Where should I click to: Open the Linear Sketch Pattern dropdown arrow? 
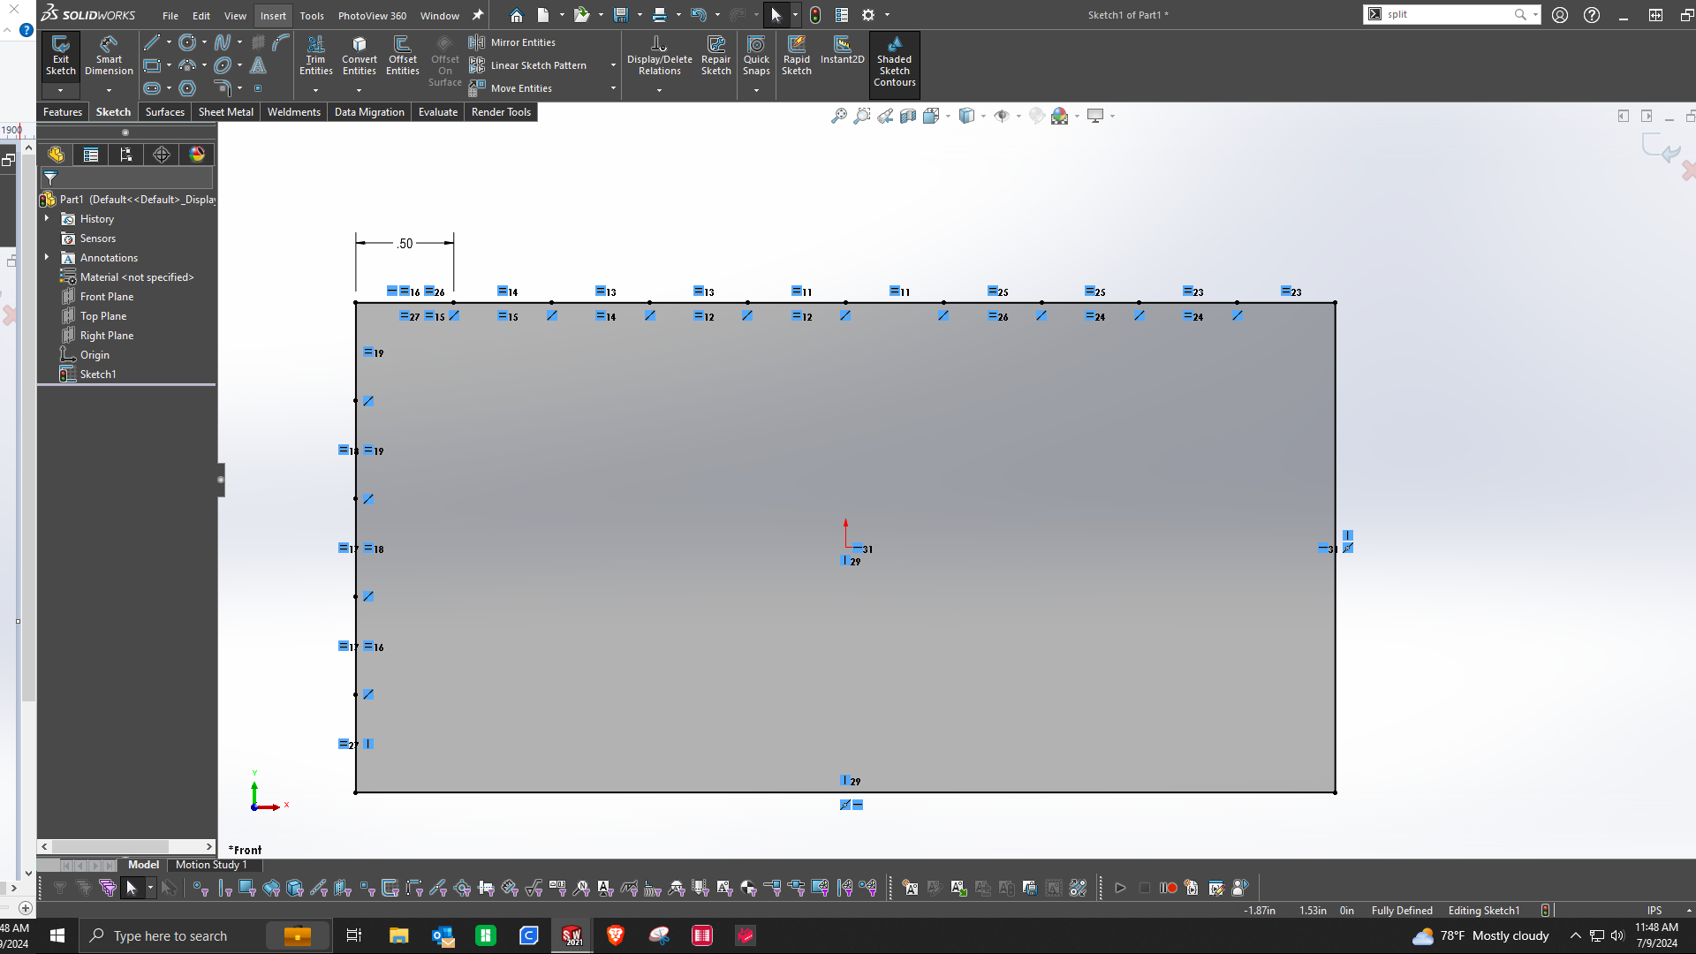(613, 65)
